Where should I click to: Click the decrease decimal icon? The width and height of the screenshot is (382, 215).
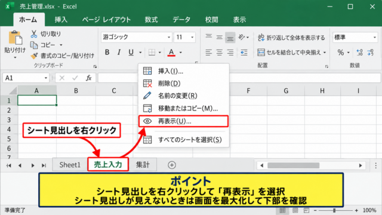(x=371, y=52)
